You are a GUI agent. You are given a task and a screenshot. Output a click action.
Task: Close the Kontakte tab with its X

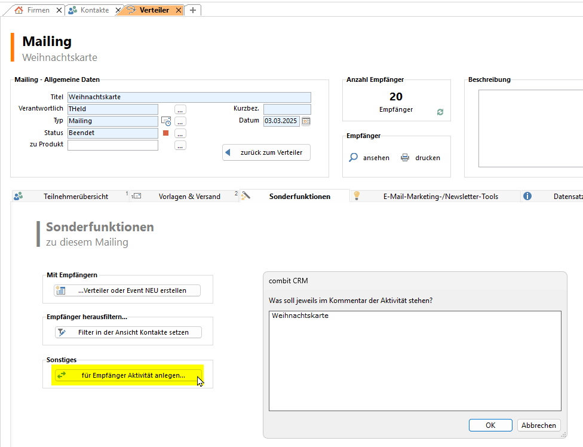pos(118,10)
